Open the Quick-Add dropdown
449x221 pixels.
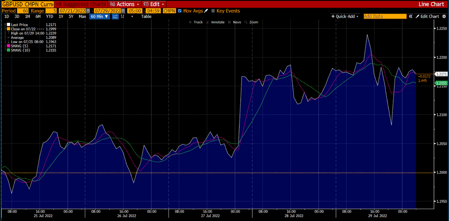point(345,17)
